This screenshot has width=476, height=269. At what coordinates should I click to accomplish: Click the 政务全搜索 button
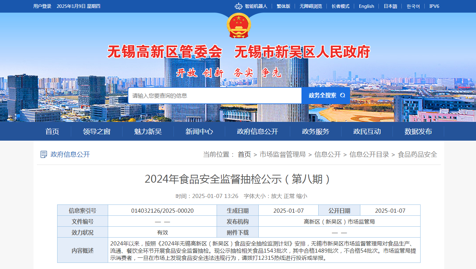point(326,96)
